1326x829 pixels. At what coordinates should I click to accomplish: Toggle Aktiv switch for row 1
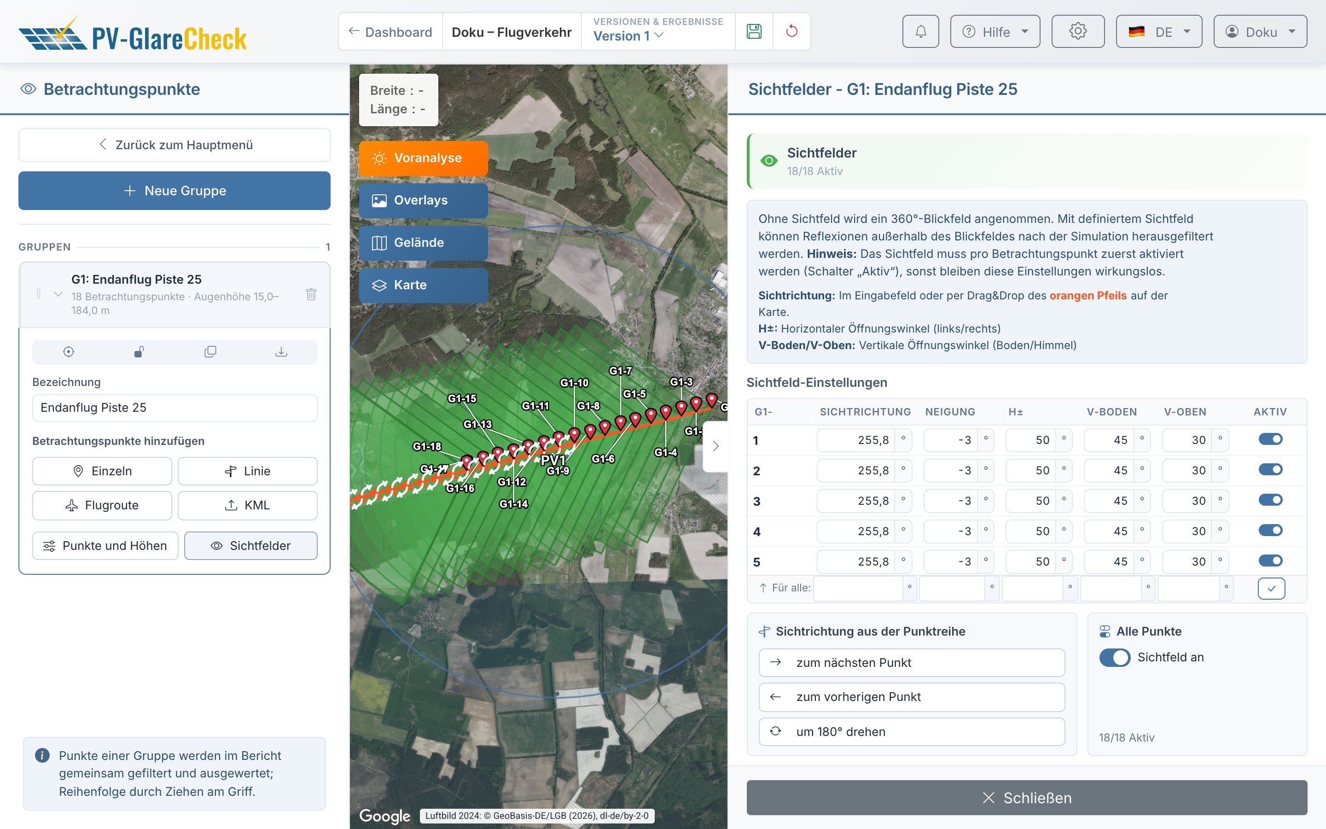point(1270,439)
